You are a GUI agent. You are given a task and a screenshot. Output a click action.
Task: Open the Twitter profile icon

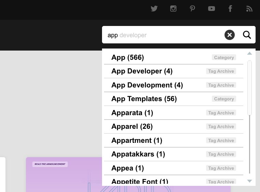tap(154, 9)
